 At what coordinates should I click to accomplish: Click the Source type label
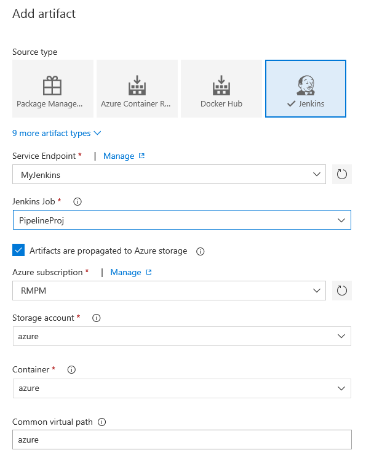[x=34, y=52]
